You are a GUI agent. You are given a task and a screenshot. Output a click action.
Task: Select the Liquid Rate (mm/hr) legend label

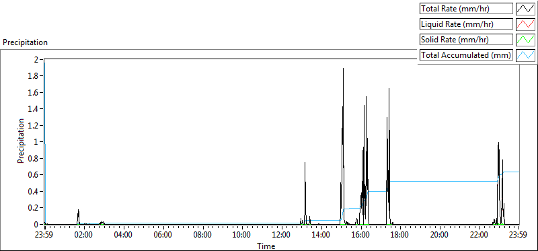tap(466, 24)
